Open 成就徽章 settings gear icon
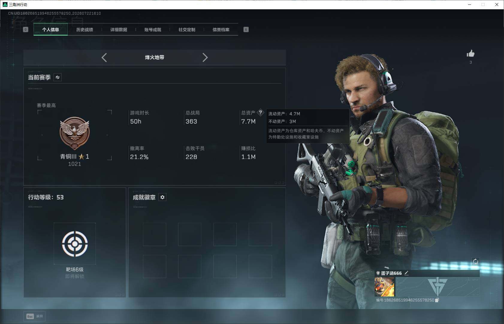Image resolution: width=504 pixels, height=324 pixels. [x=162, y=197]
